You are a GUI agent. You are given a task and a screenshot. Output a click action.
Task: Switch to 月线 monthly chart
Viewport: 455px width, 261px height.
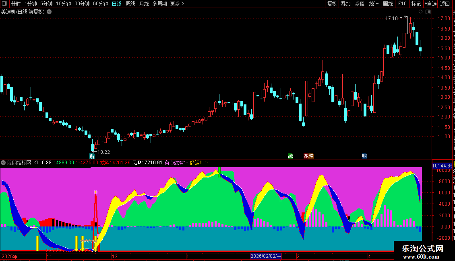click(x=144, y=4)
